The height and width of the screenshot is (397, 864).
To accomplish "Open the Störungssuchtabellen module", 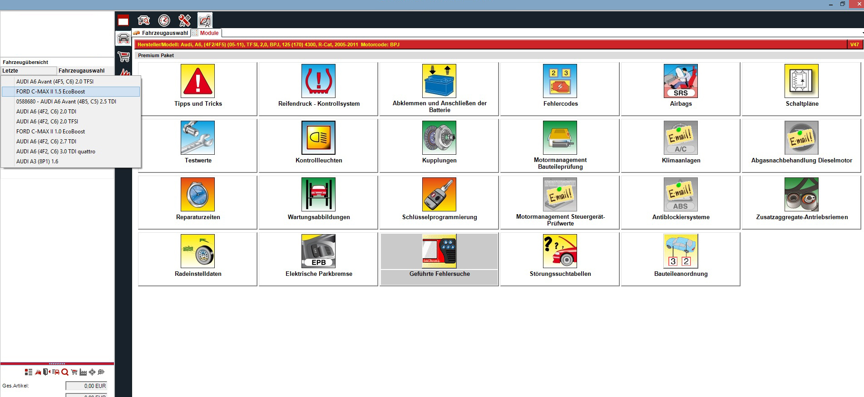I will [560, 259].
